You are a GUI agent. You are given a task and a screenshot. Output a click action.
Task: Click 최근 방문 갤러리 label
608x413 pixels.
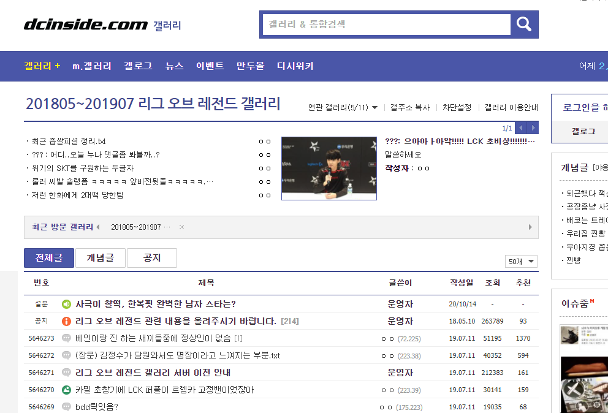click(63, 227)
